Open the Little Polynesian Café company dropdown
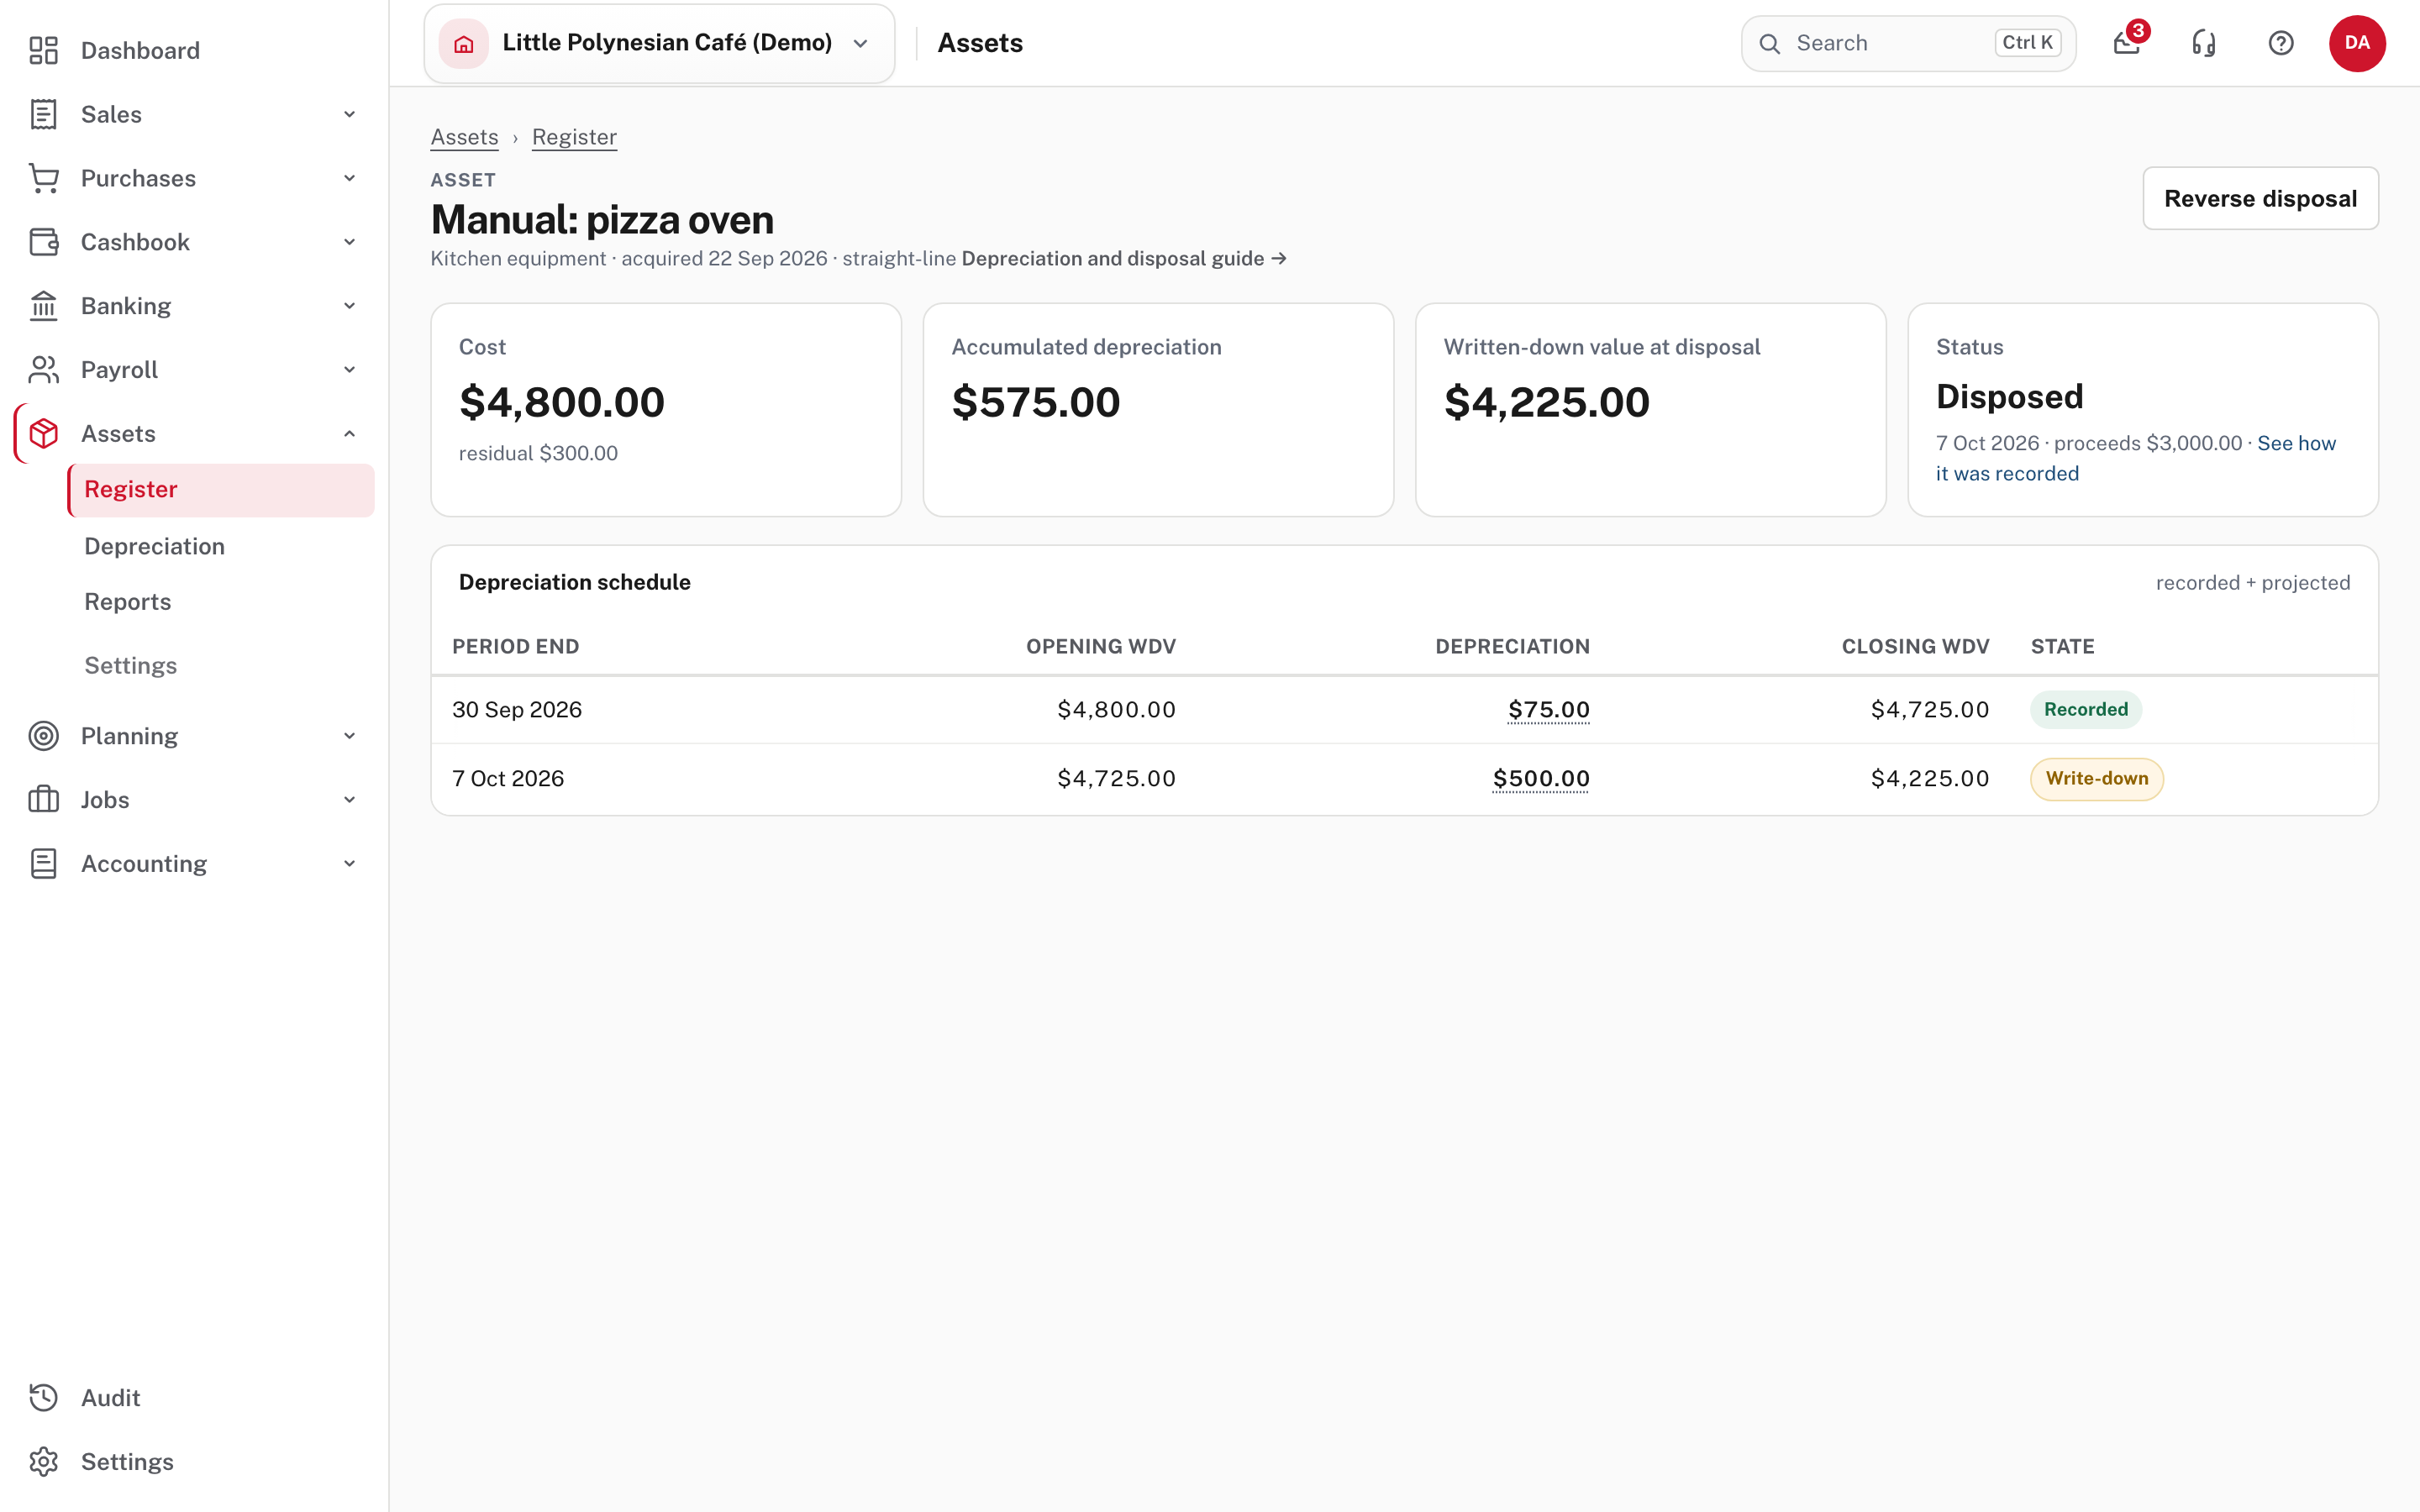This screenshot has height=1512, width=2420. click(659, 43)
